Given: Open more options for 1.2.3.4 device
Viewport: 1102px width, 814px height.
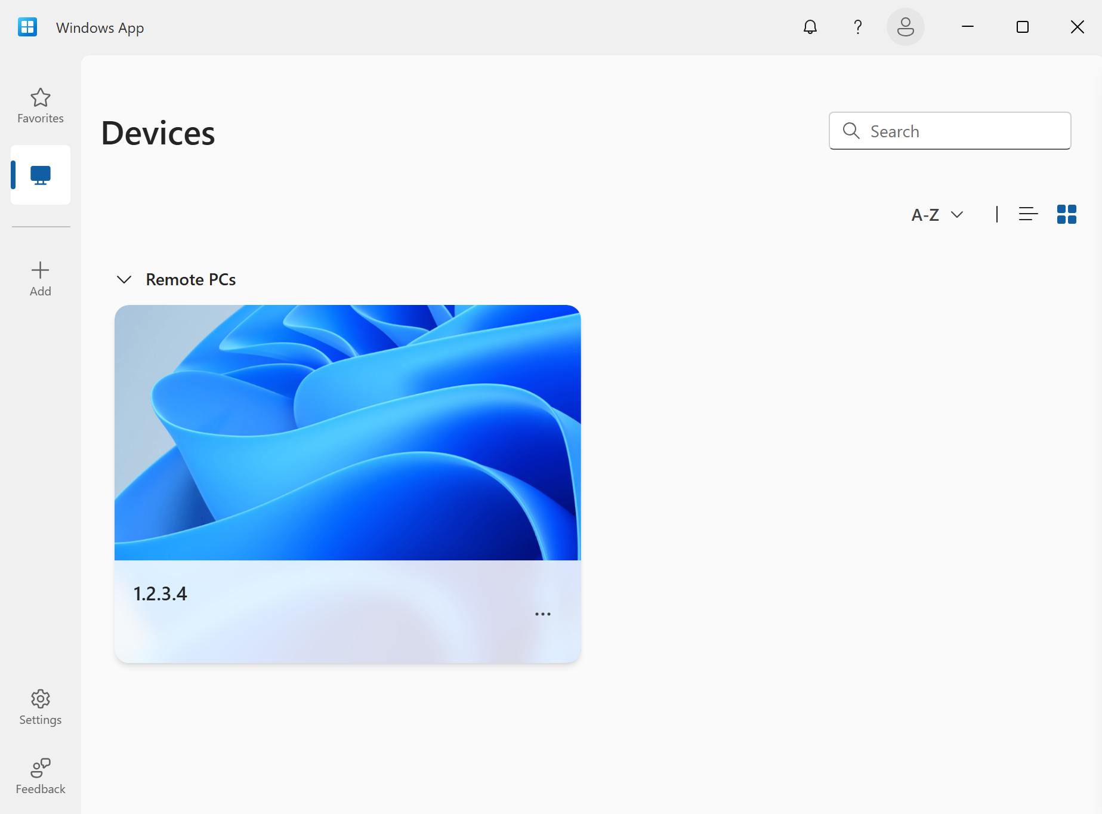Looking at the screenshot, I should (543, 614).
